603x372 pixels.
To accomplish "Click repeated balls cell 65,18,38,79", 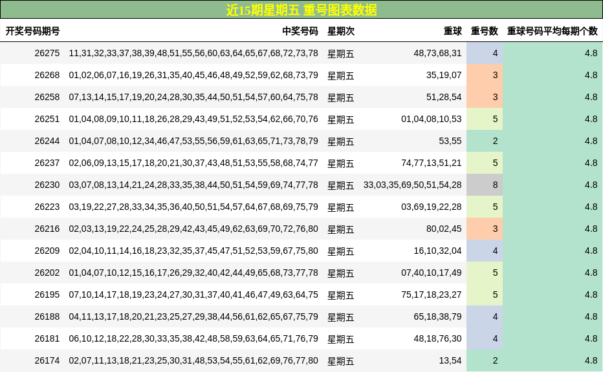I will (437, 316).
